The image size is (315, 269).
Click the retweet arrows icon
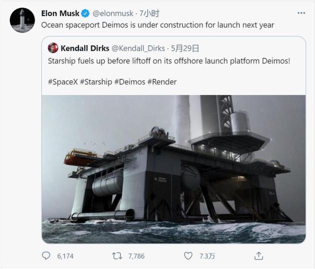tap(117, 256)
